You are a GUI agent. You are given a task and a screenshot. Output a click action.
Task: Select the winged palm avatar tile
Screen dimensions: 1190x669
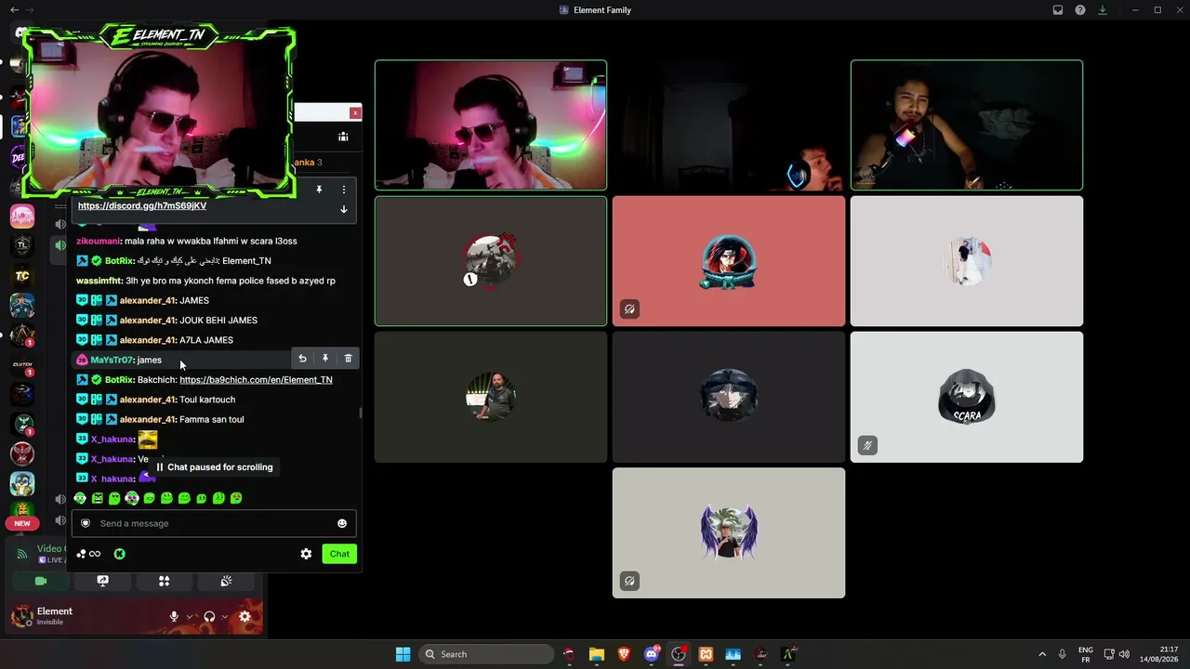pos(729,532)
